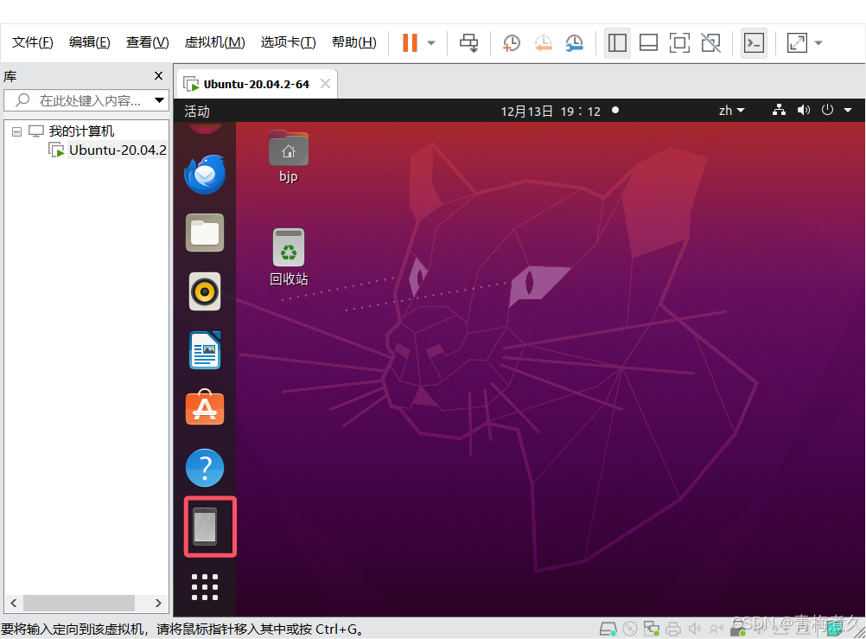Viewport: 866px width, 639px height.
Task: Pause the virtual machine with the orange pause button
Action: coord(410,42)
